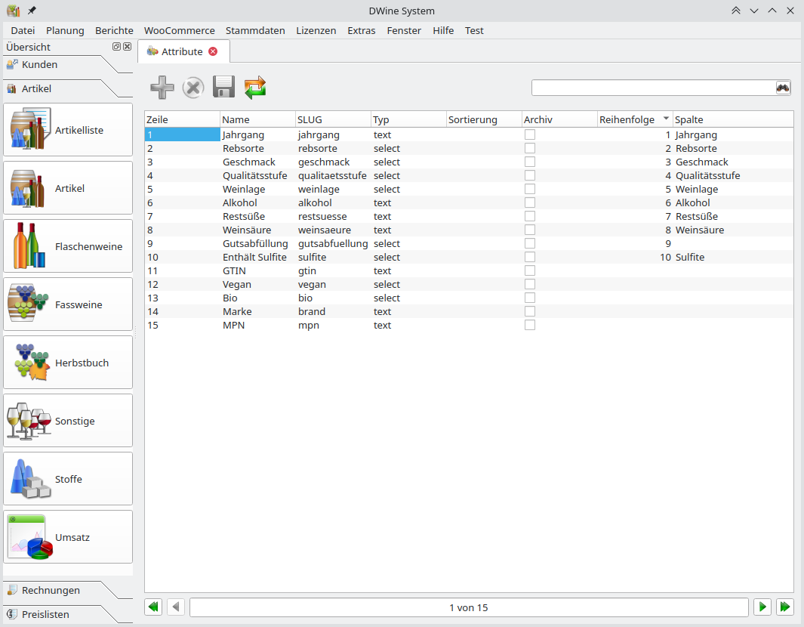
Task: Click the '1 von 15' record position field
Action: 469,607
